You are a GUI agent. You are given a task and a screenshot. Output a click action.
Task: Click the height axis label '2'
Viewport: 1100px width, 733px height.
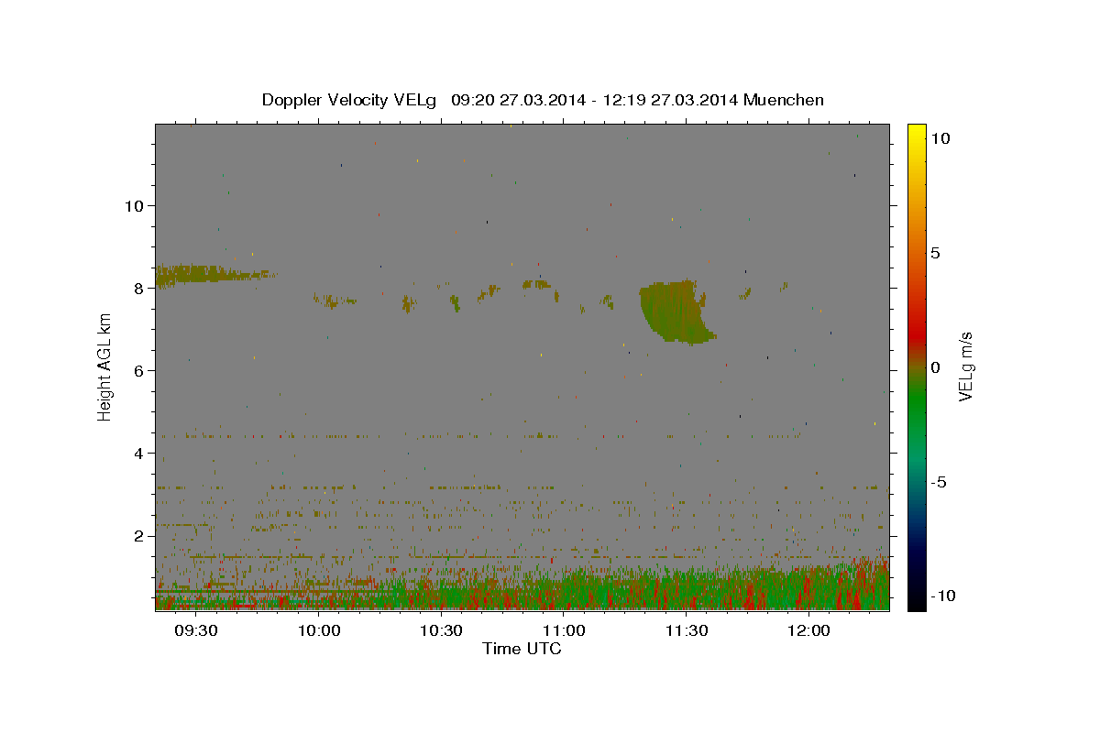tap(139, 535)
